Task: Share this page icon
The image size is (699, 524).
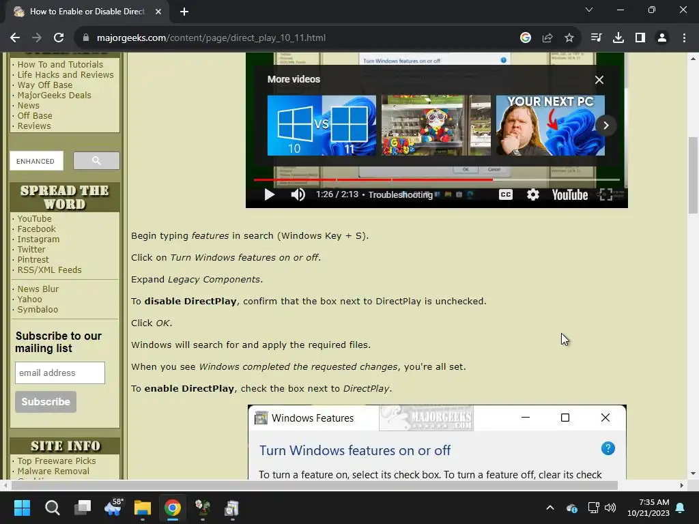Action: 547,38
